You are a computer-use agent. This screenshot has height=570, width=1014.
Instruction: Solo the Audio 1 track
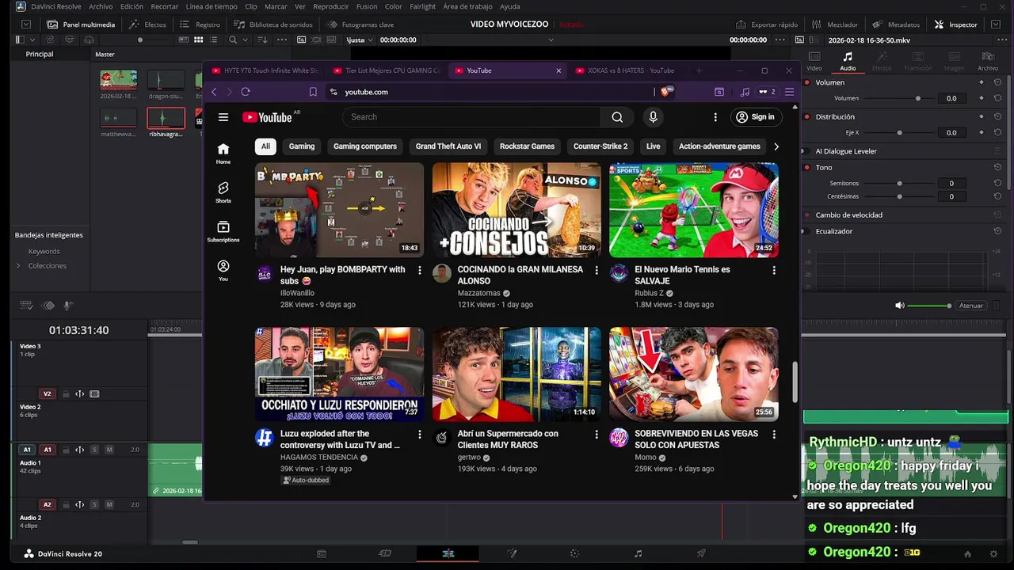pyautogui.click(x=94, y=450)
